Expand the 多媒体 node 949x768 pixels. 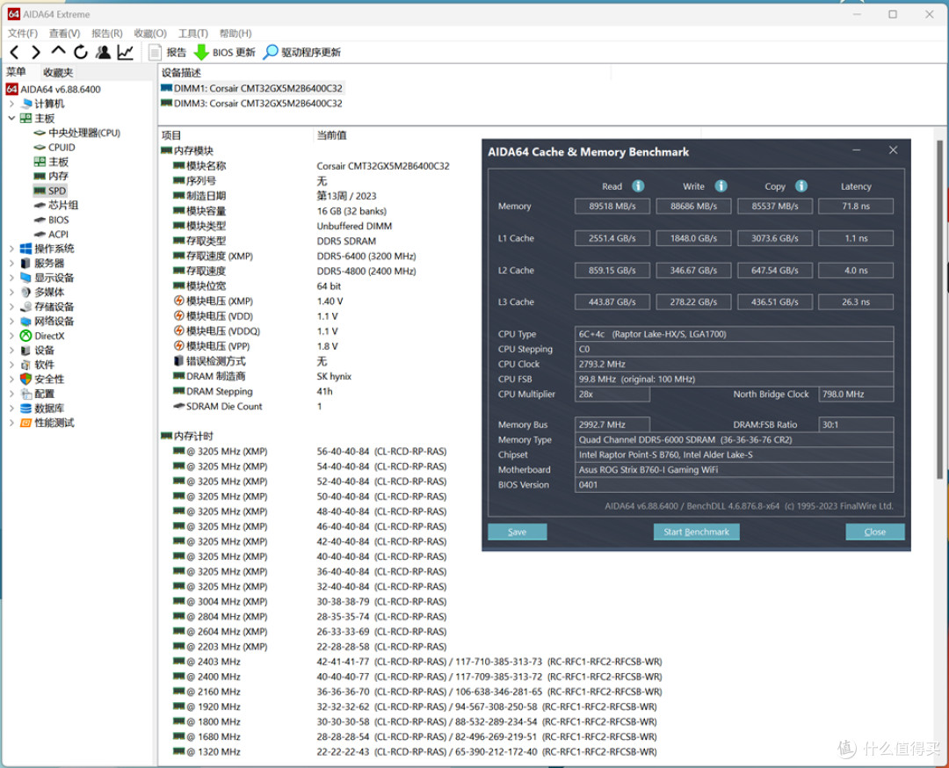11,293
